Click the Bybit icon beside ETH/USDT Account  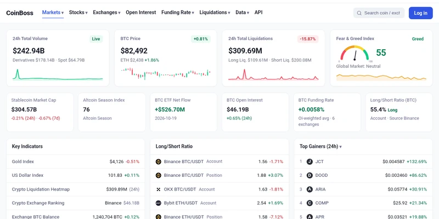tap(159, 203)
